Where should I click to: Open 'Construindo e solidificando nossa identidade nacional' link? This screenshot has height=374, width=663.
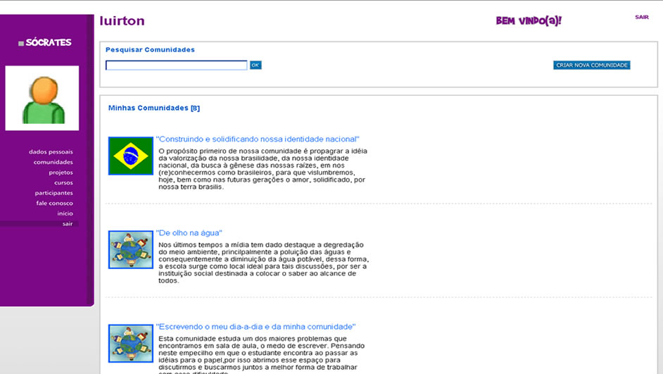click(x=258, y=139)
